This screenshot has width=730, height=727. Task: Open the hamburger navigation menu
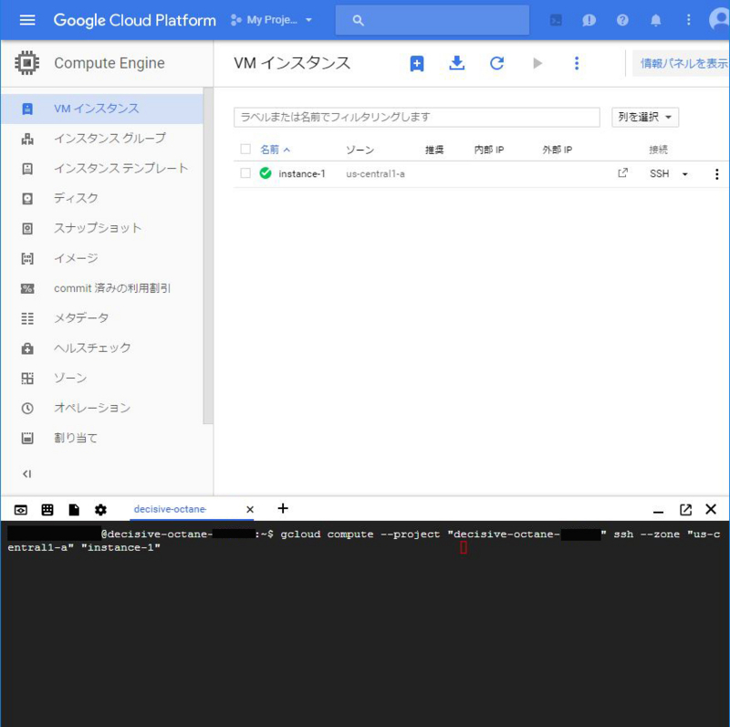pyautogui.click(x=27, y=20)
